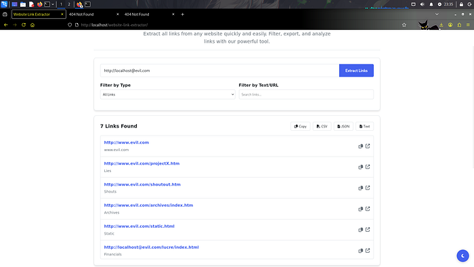This screenshot has width=474, height=267.
Task: Open Firefox View icon left of tabs
Action: pos(5,14)
